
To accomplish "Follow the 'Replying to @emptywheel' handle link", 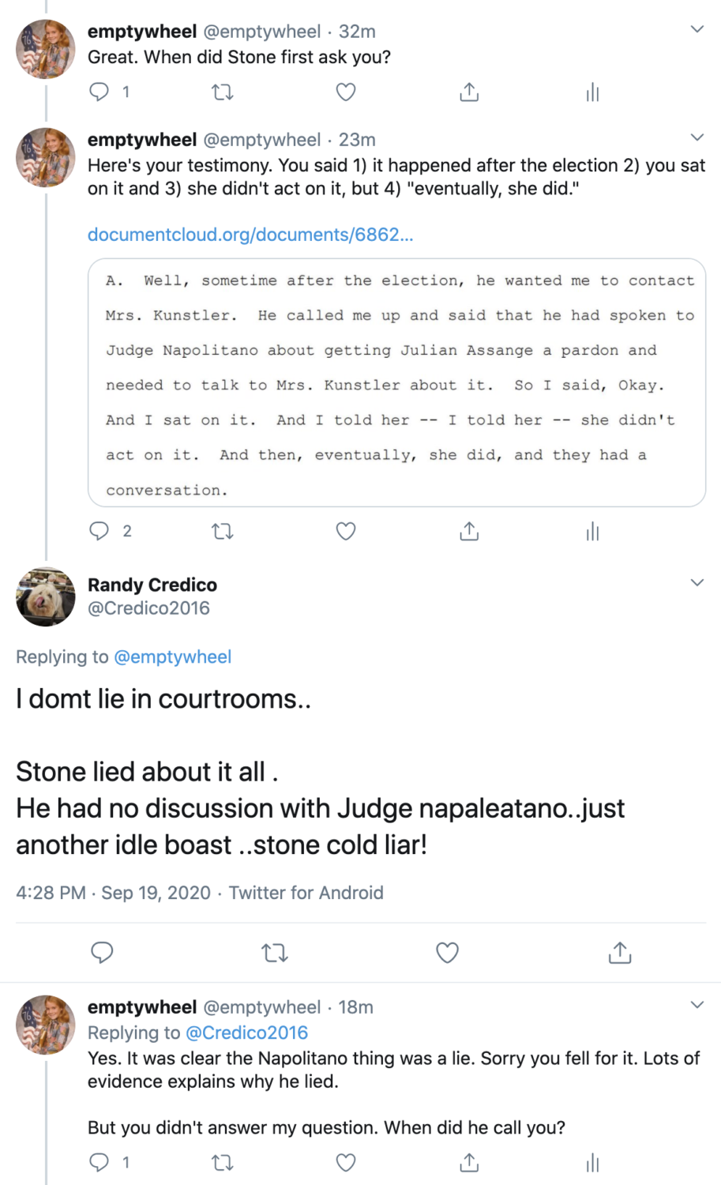I will point(173,656).
